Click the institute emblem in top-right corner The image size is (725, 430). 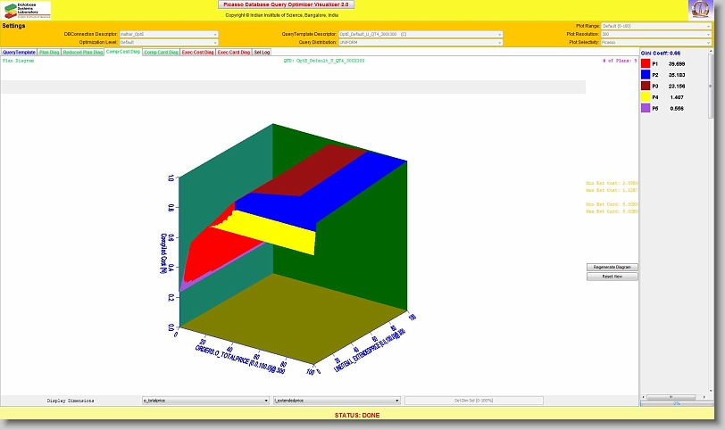point(701,10)
